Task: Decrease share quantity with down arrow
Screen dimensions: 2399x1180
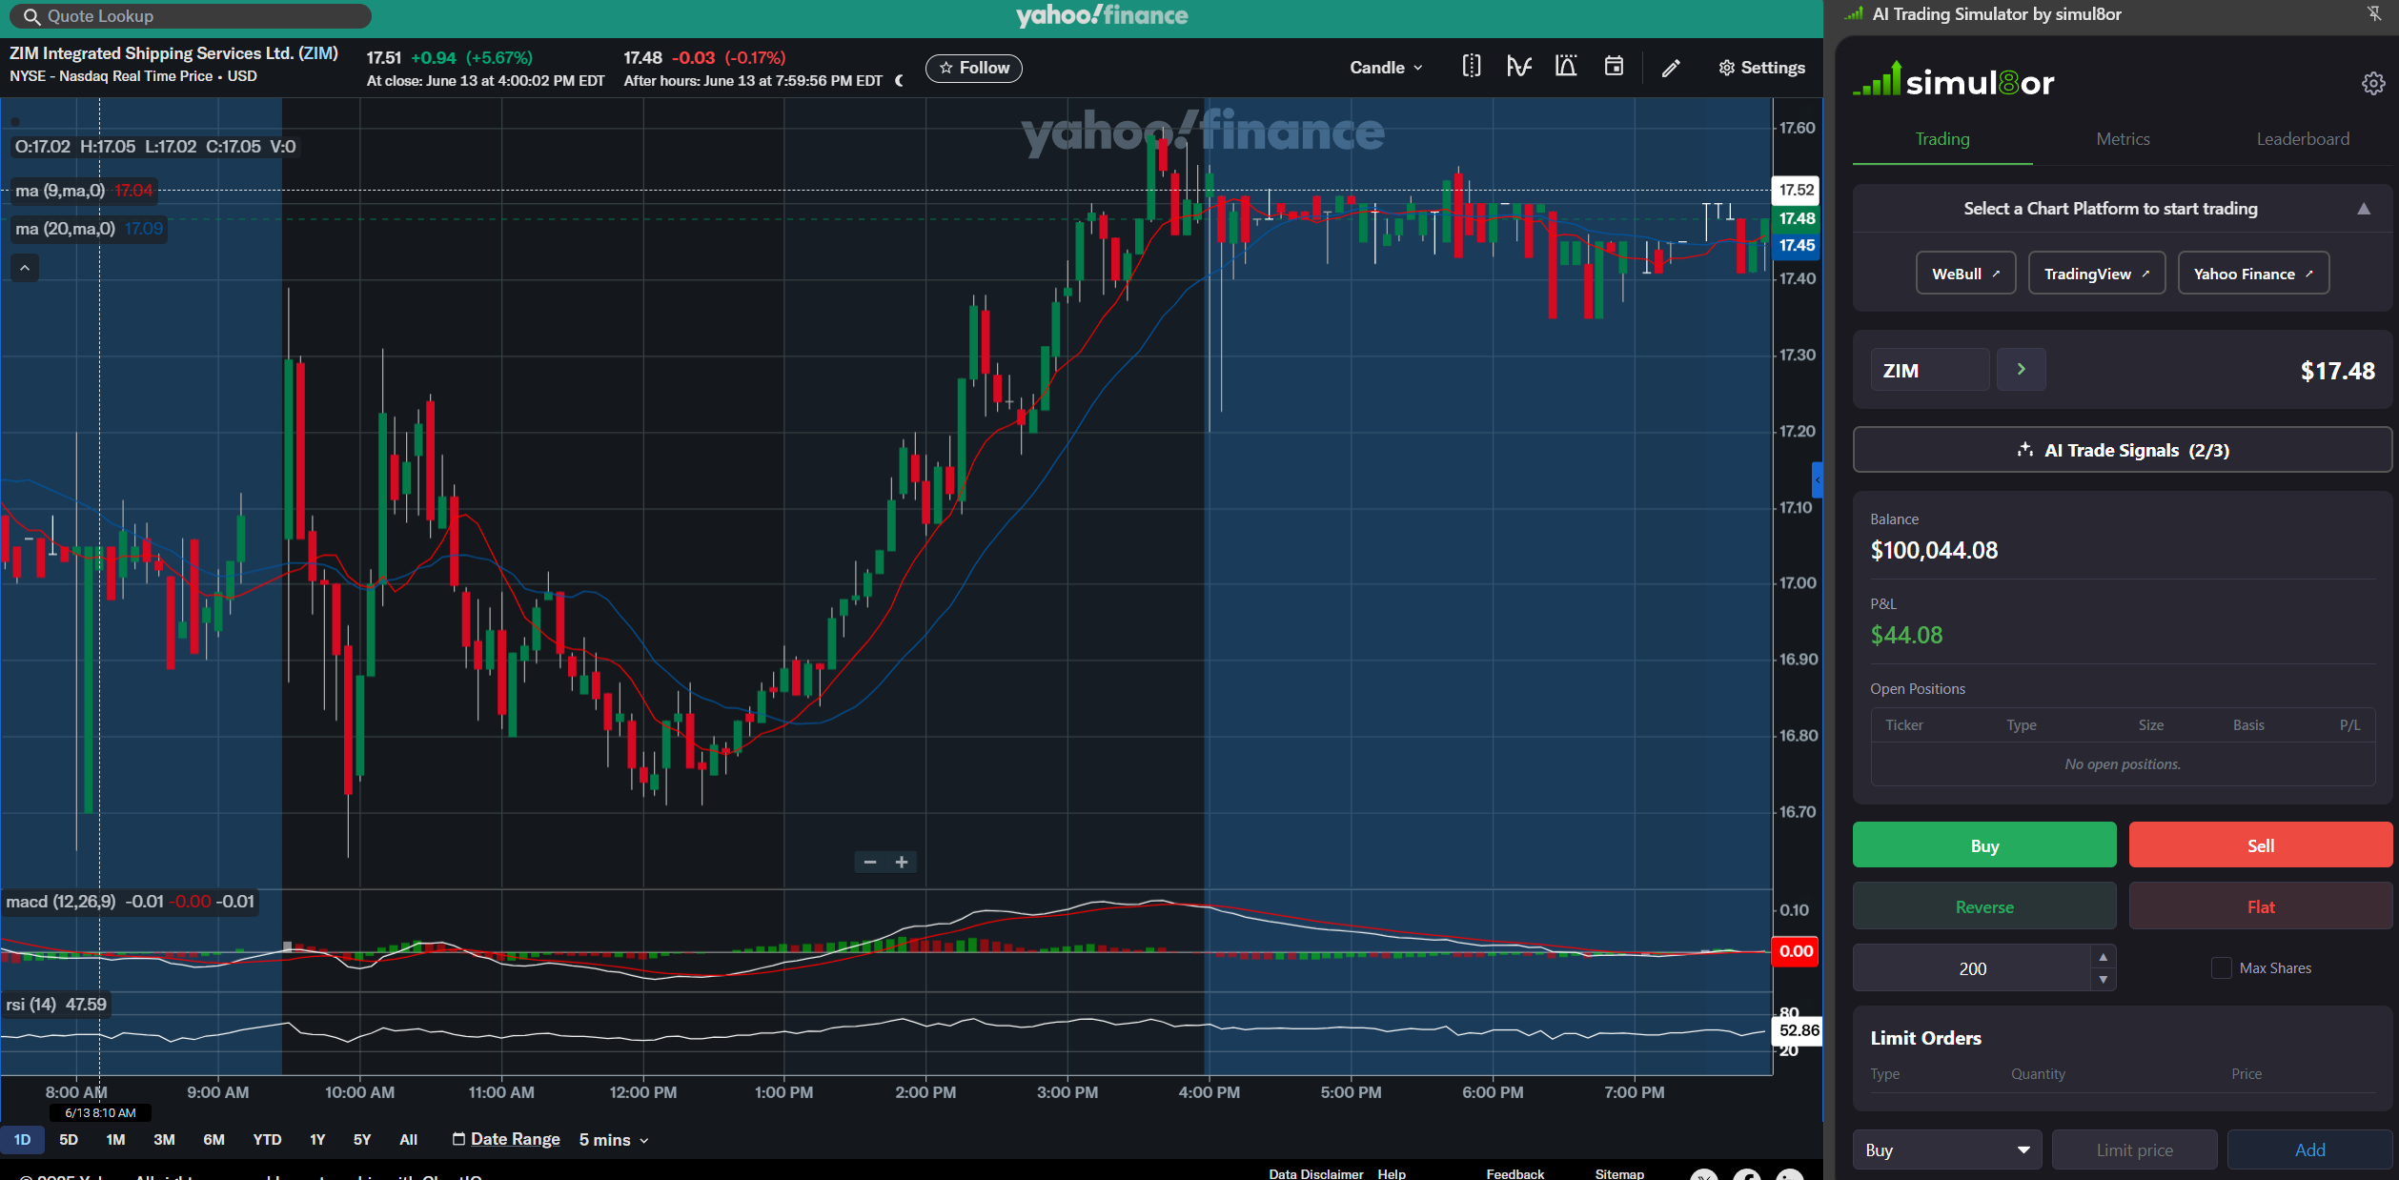Action: (2104, 980)
